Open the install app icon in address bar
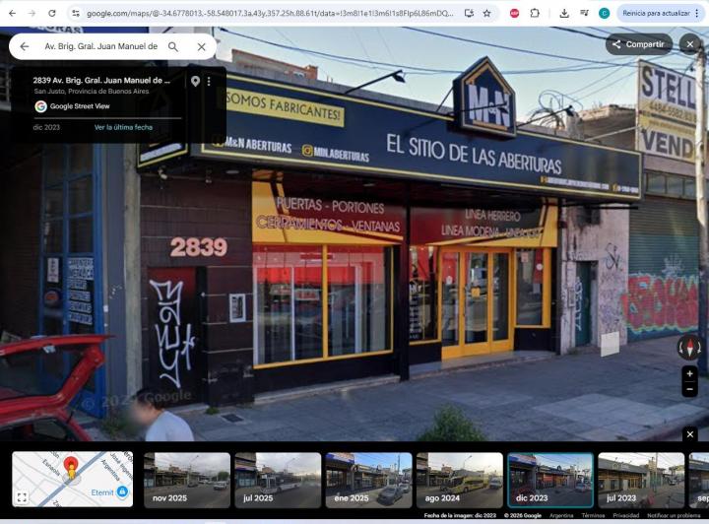Screen dimensions: 709x524 (469, 13)
